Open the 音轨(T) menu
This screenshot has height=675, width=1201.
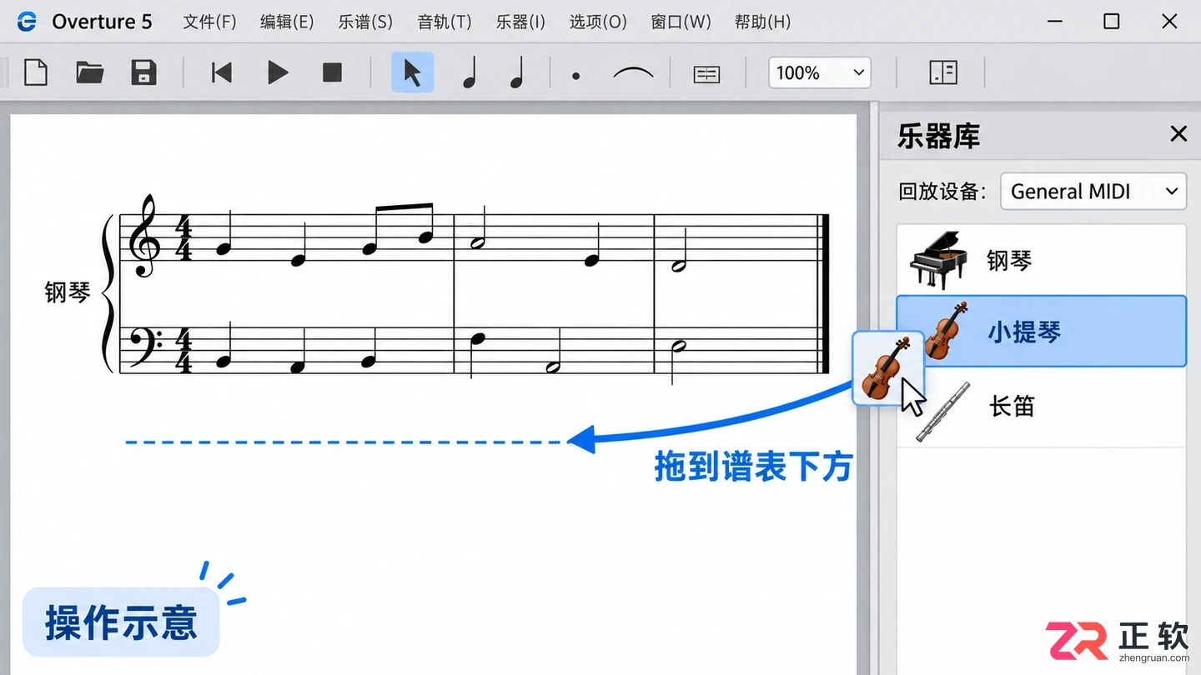click(x=445, y=22)
